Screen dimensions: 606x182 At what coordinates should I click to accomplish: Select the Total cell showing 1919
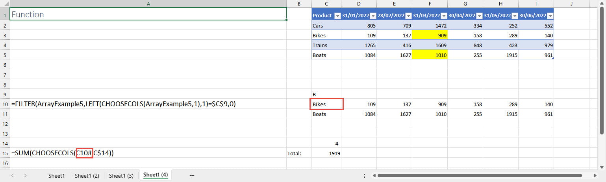pyautogui.click(x=326, y=153)
